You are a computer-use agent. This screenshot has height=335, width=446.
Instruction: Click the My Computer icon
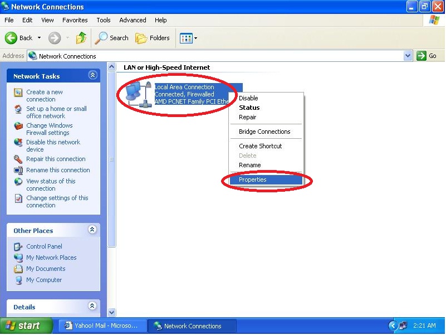pos(18,280)
